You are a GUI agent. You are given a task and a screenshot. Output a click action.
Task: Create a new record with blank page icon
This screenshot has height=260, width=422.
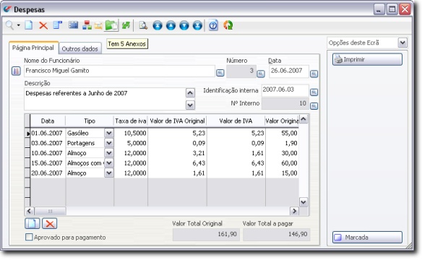pos(29,25)
